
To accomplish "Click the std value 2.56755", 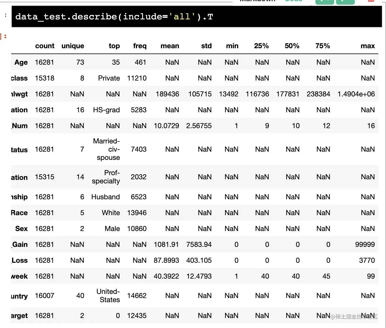I will [x=199, y=126].
